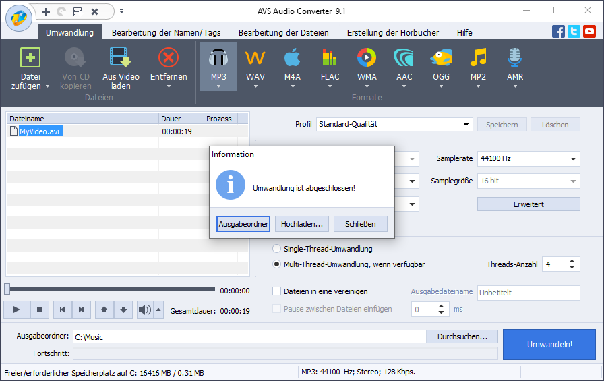Enable Dateien in eine vereinigen checkbox
The image size is (604, 381).
pyautogui.click(x=276, y=291)
